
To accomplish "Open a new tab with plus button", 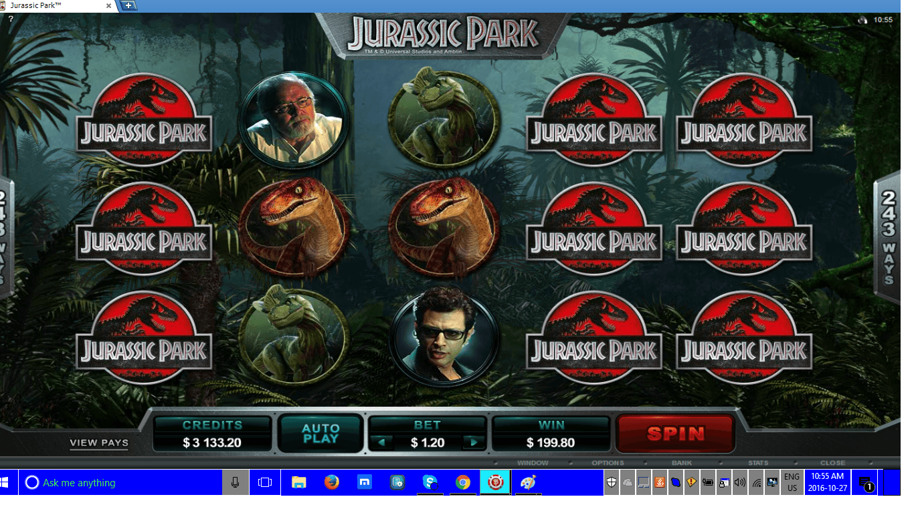I will click(x=127, y=5).
